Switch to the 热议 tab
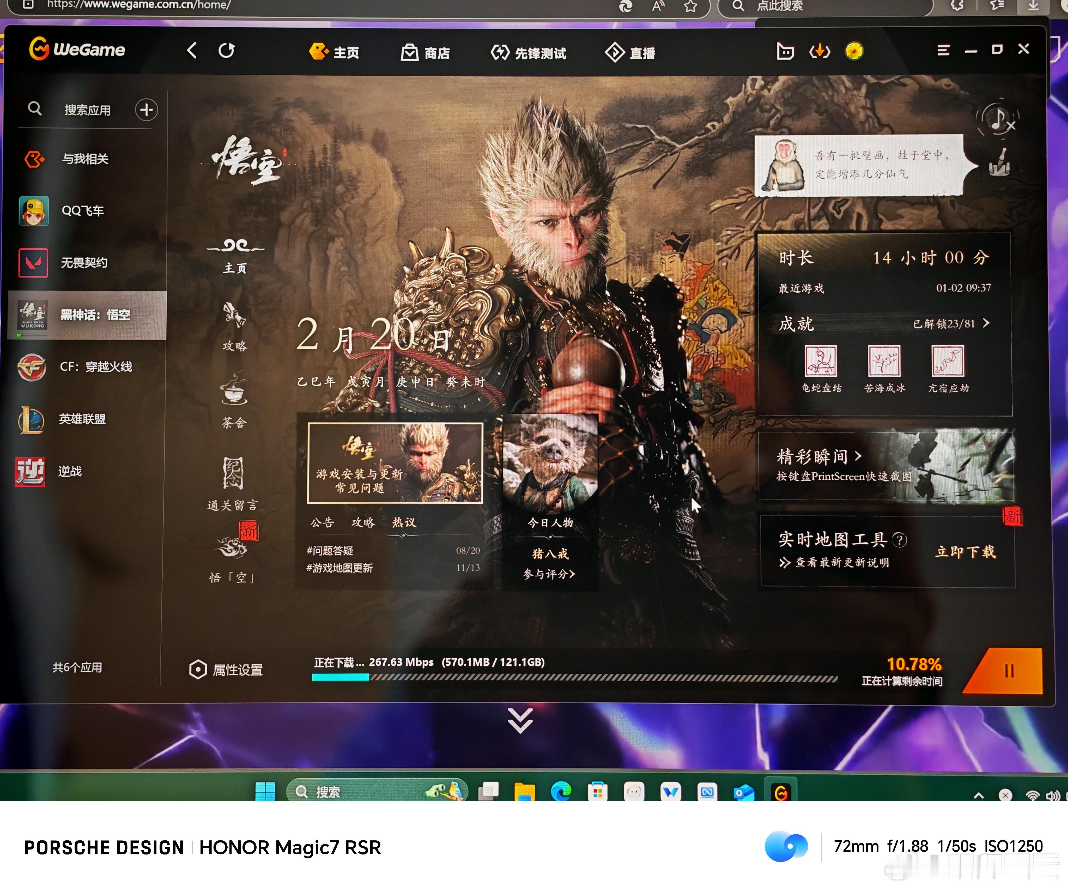Image resolution: width=1068 pixels, height=891 pixels. click(404, 523)
